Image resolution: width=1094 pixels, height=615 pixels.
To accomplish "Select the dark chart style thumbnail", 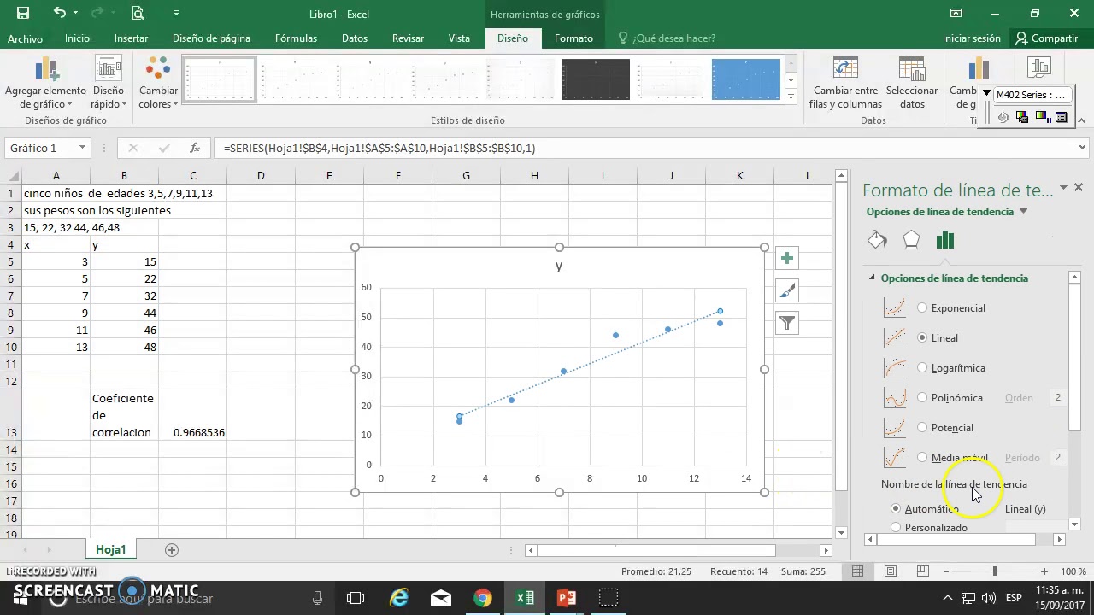I will click(x=596, y=79).
